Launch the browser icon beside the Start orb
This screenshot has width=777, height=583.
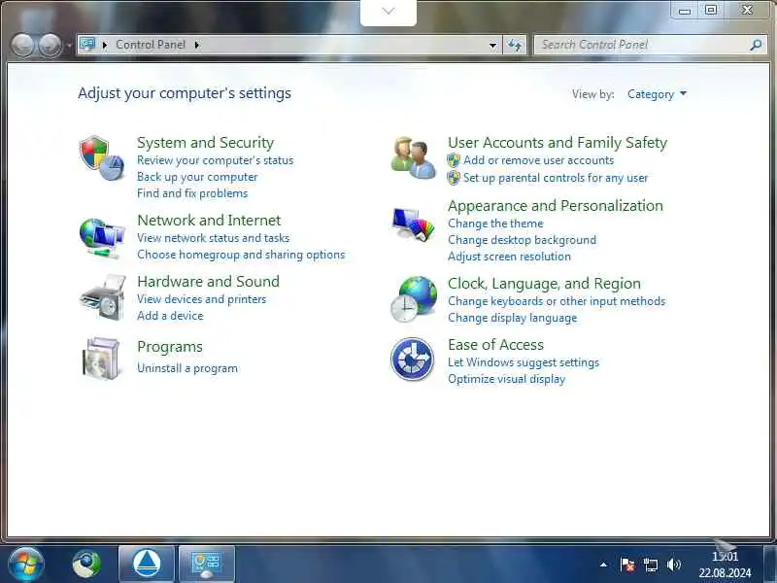[86, 564]
